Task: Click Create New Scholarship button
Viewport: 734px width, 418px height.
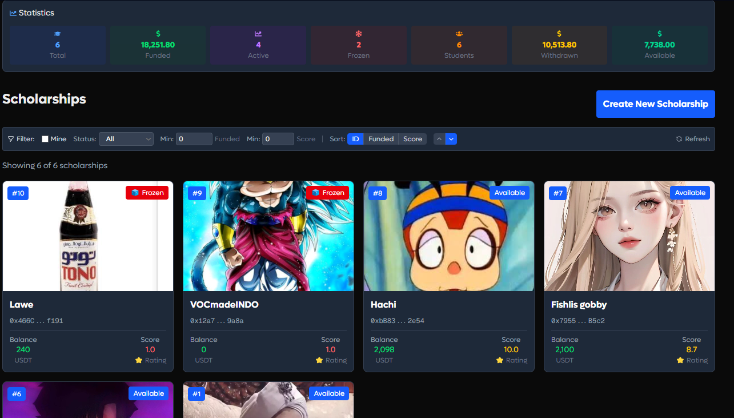Action: pos(656,104)
